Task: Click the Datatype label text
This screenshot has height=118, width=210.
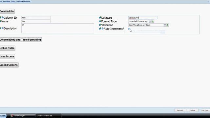Action: pyautogui.click(x=107, y=18)
